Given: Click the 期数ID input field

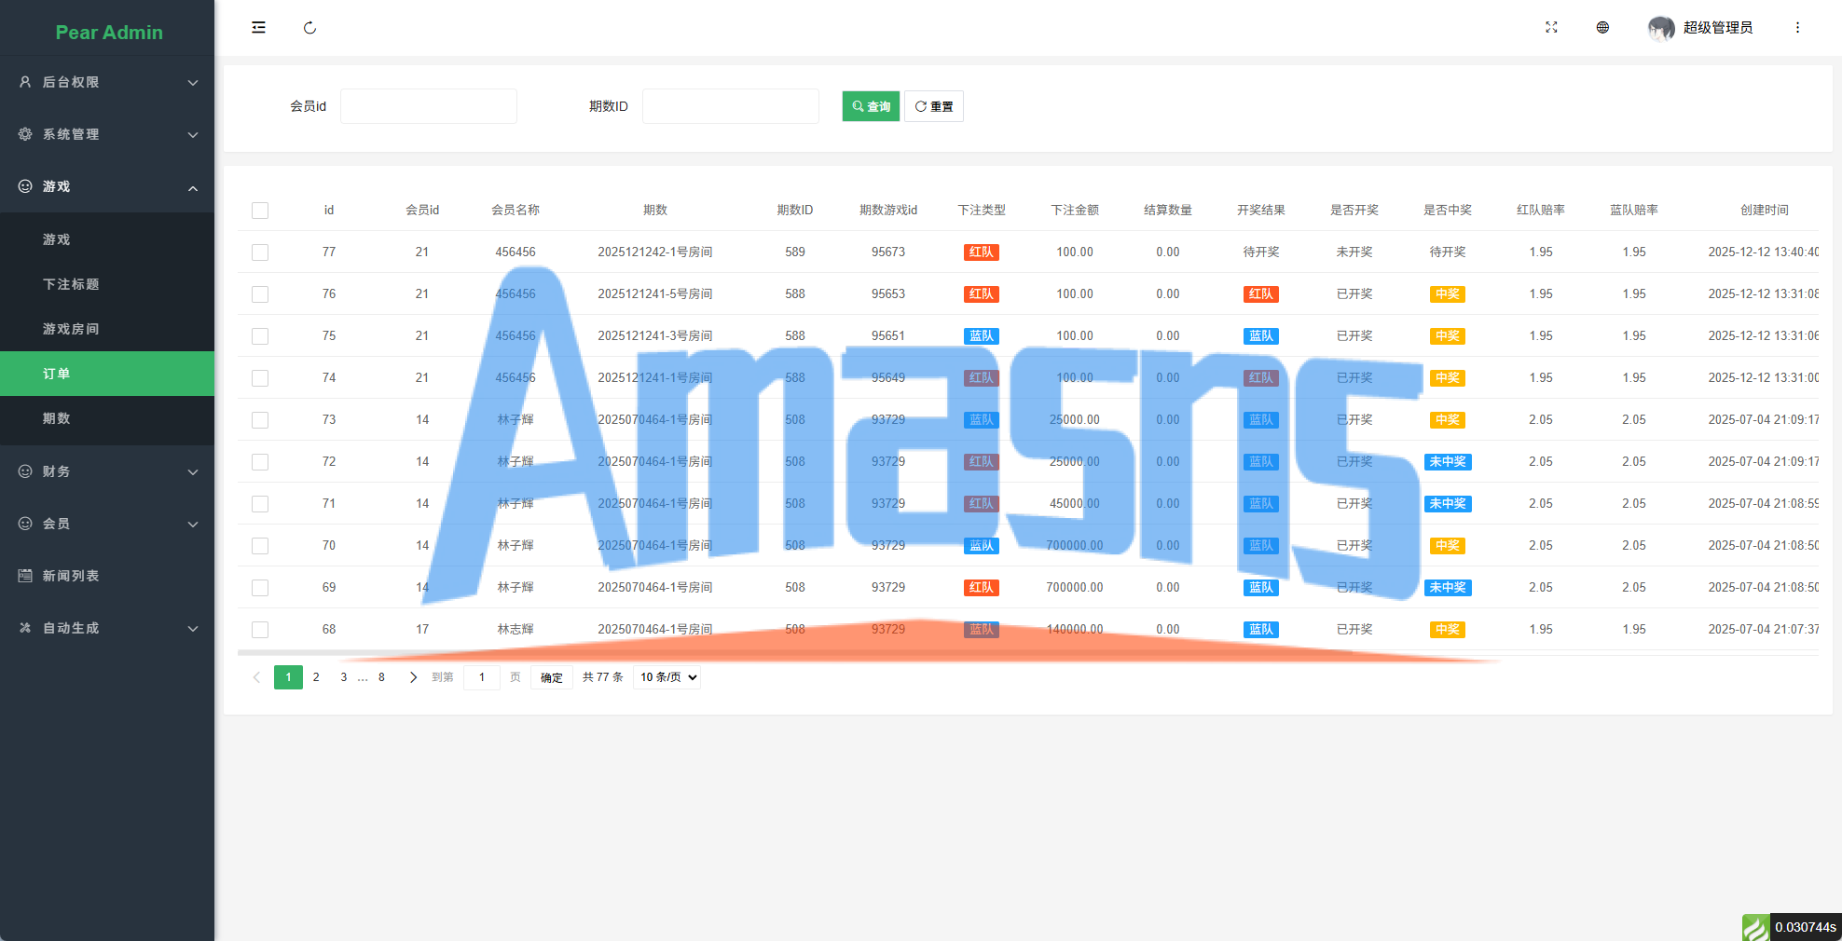Looking at the screenshot, I should click(x=731, y=106).
